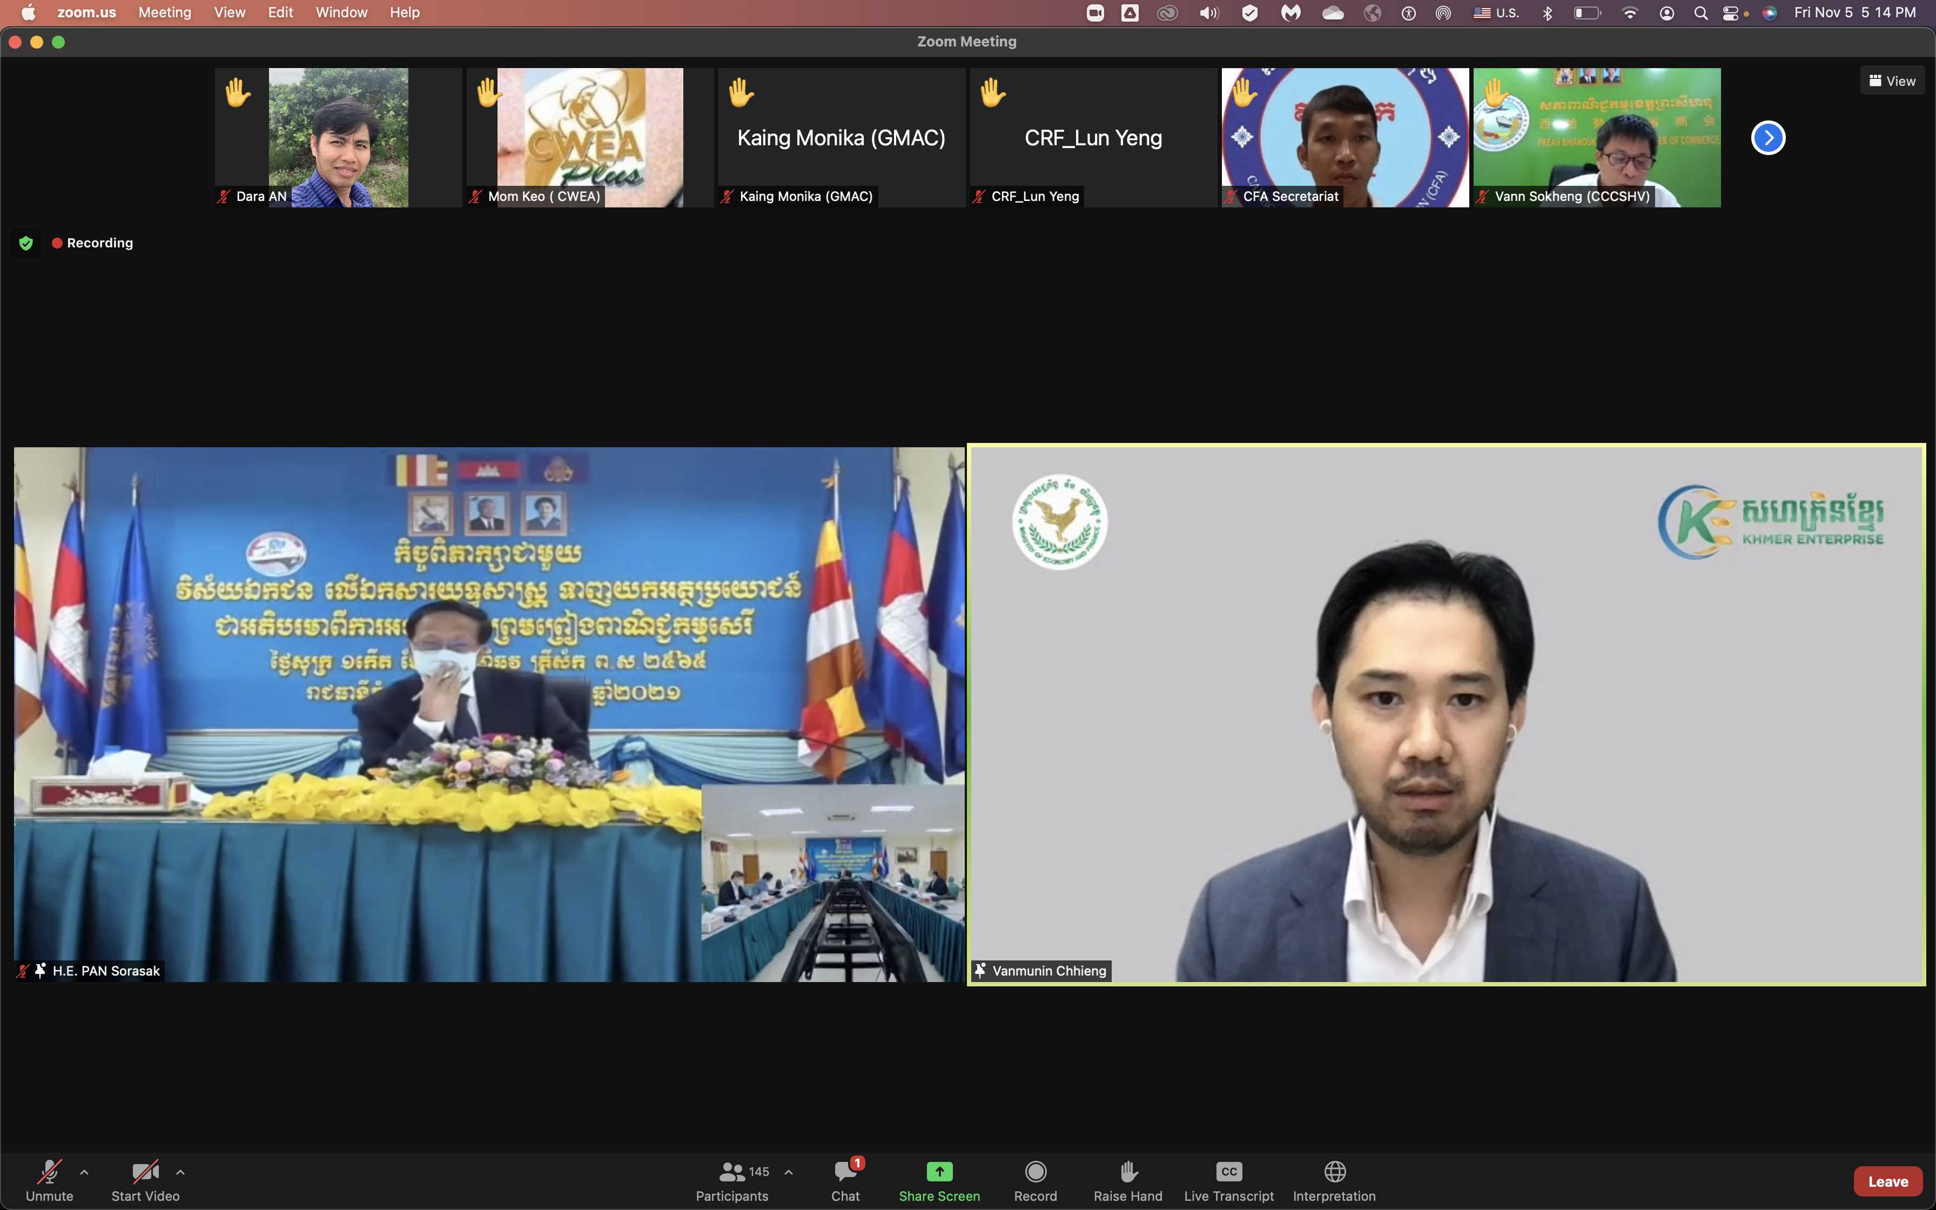Select Kaing Monika (GMAC) tile

coord(842,138)
